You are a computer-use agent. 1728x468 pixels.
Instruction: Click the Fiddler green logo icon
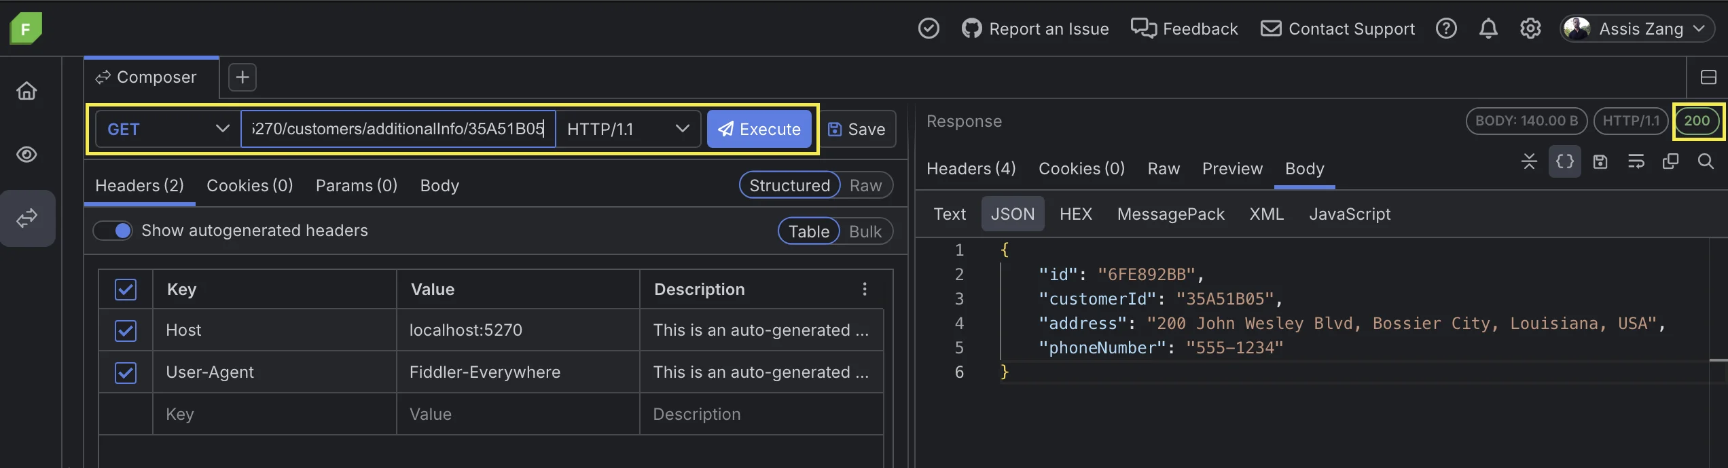pyautogui.click(x=26, y=28)
